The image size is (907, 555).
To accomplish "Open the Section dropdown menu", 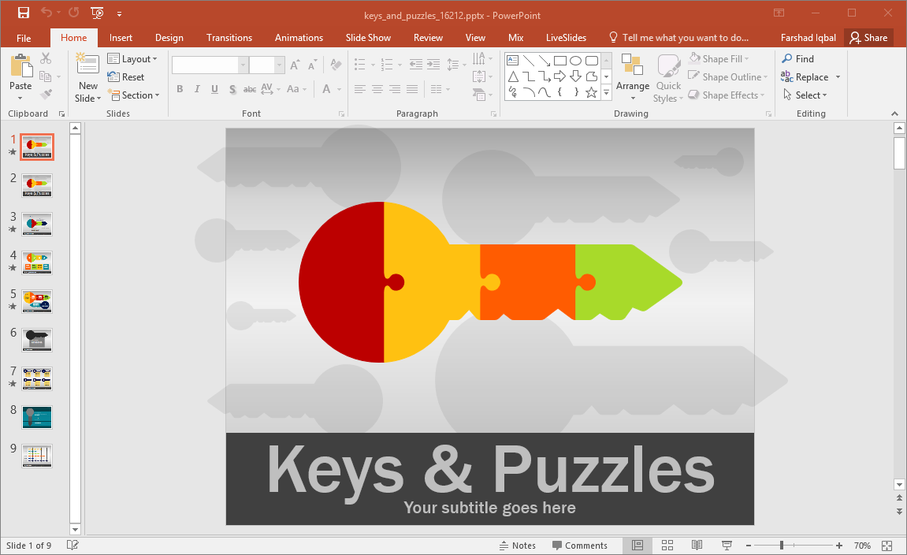I will pos(133,95).
